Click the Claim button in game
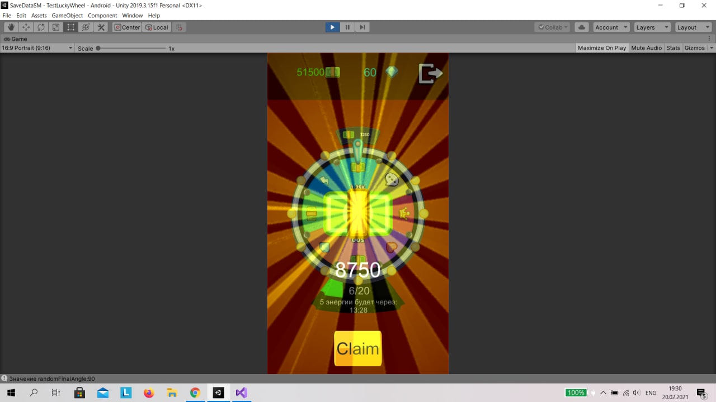Image resolution: width=716 pixels, height=402 pixels. (x=358, y=348)
